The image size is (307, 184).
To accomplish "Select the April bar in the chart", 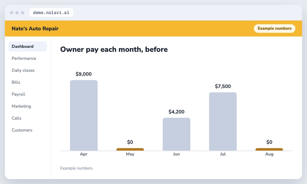I will (x=84, y=115).
